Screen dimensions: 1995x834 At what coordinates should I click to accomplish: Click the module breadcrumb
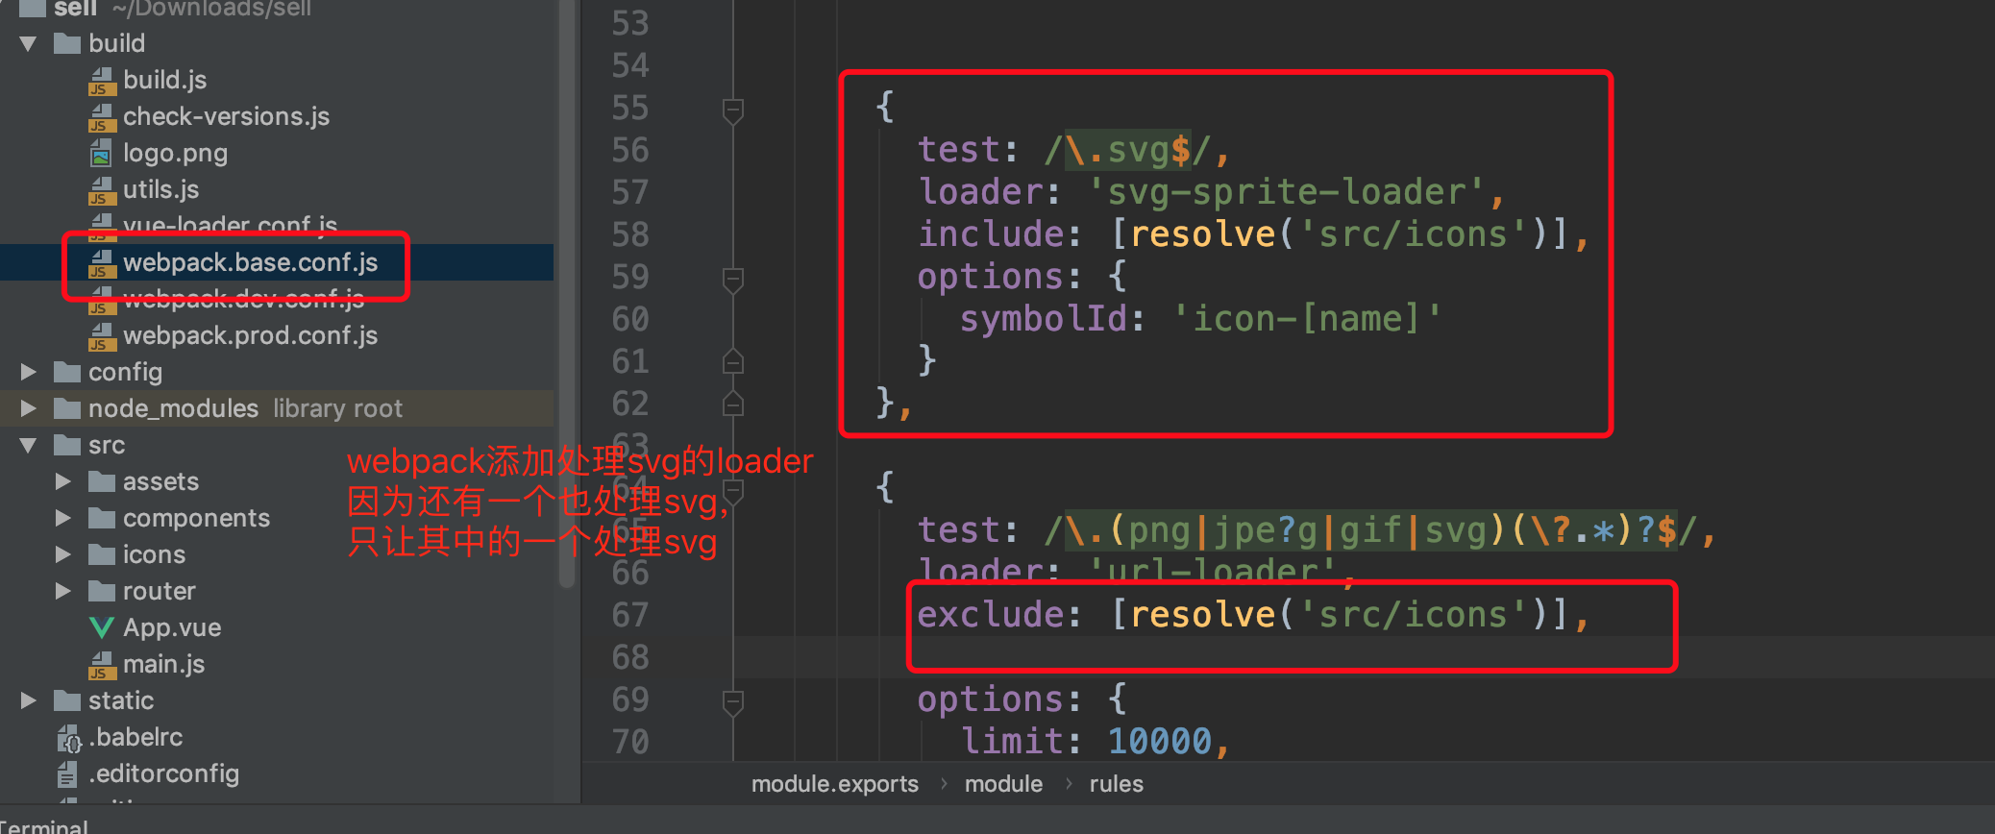click(1003, 784)
